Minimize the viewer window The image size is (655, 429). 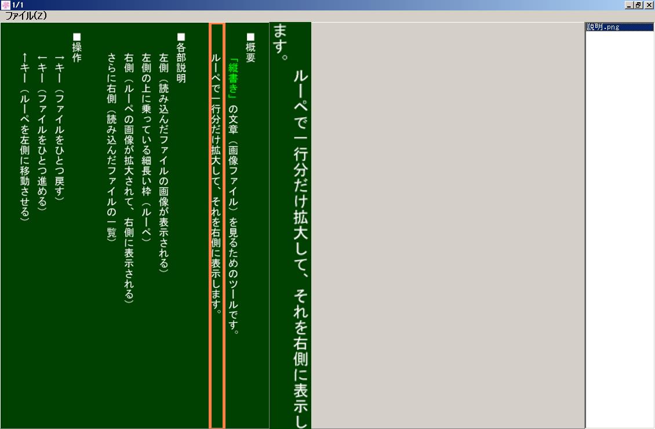tap(629, 5)
